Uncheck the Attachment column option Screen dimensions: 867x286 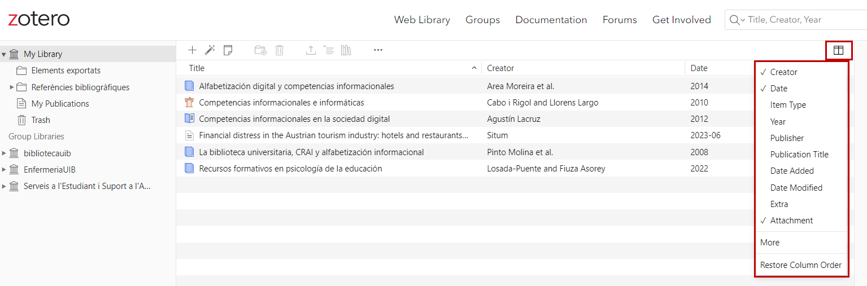[x=801, y=221]
